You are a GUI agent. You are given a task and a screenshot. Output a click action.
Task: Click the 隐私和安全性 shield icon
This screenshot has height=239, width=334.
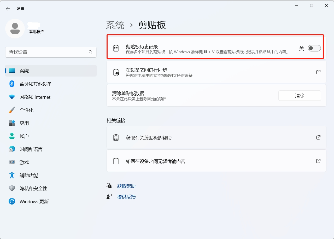[x=12, y=188]
